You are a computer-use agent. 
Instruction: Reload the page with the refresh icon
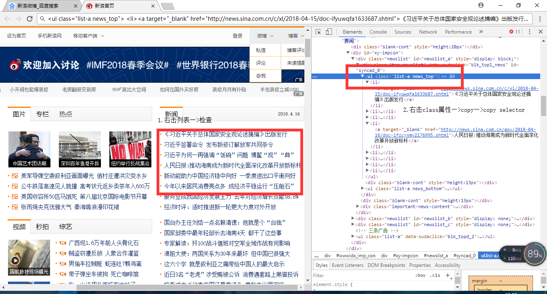coord(30,19)
